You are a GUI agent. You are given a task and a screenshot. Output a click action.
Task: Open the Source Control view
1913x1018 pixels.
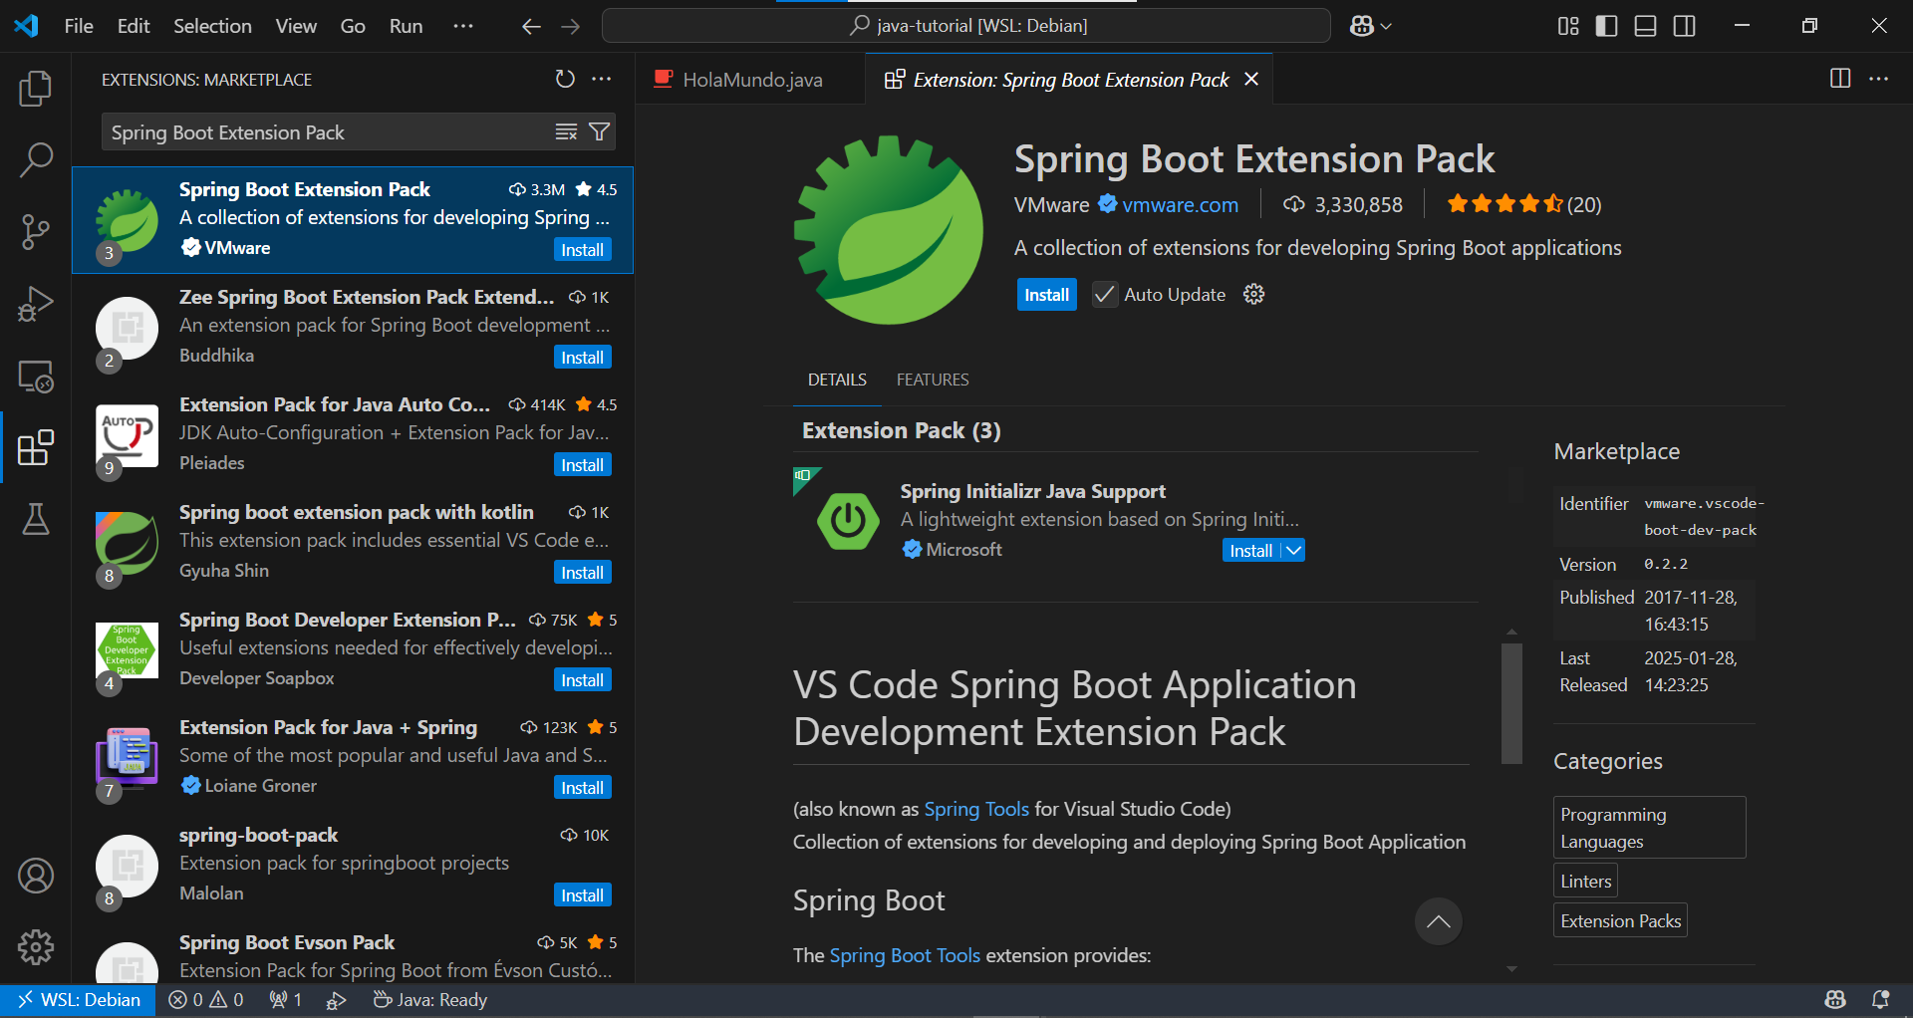(36, 232)
